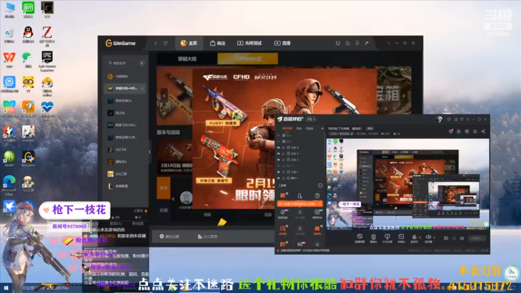
Task: Open the notification bell in streaming app
Action: 475,132
